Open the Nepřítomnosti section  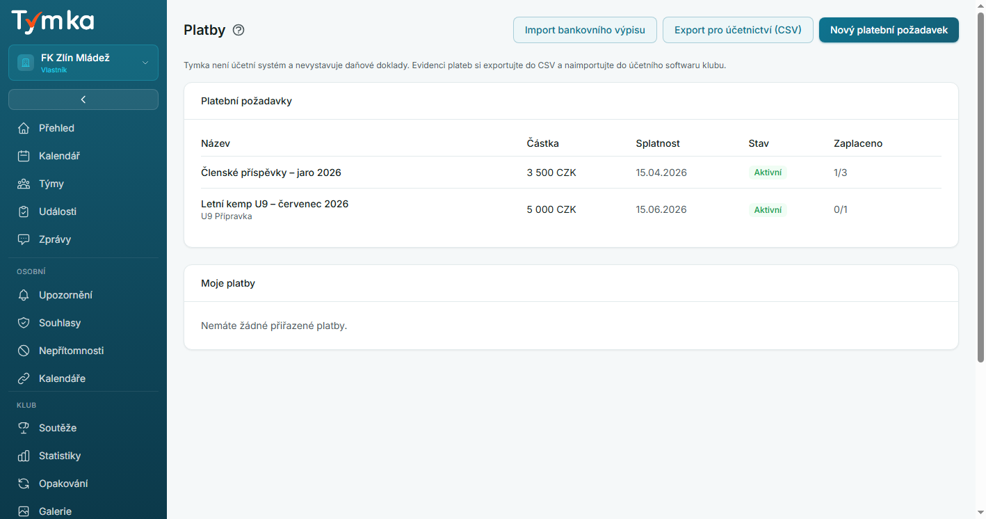tap(83, 351)
